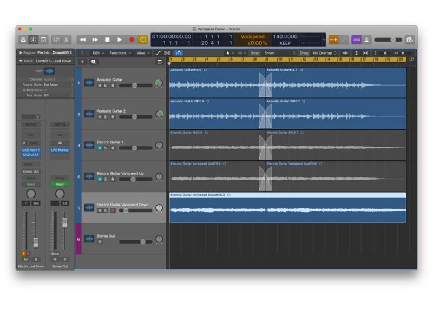Unmute the Electric Guitar 1 track

100,148
